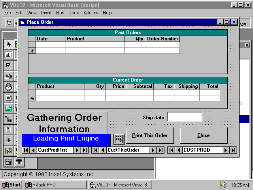253x190 pixels.
Task: Click the speaker volume icon in the tray
Action: 224,185
